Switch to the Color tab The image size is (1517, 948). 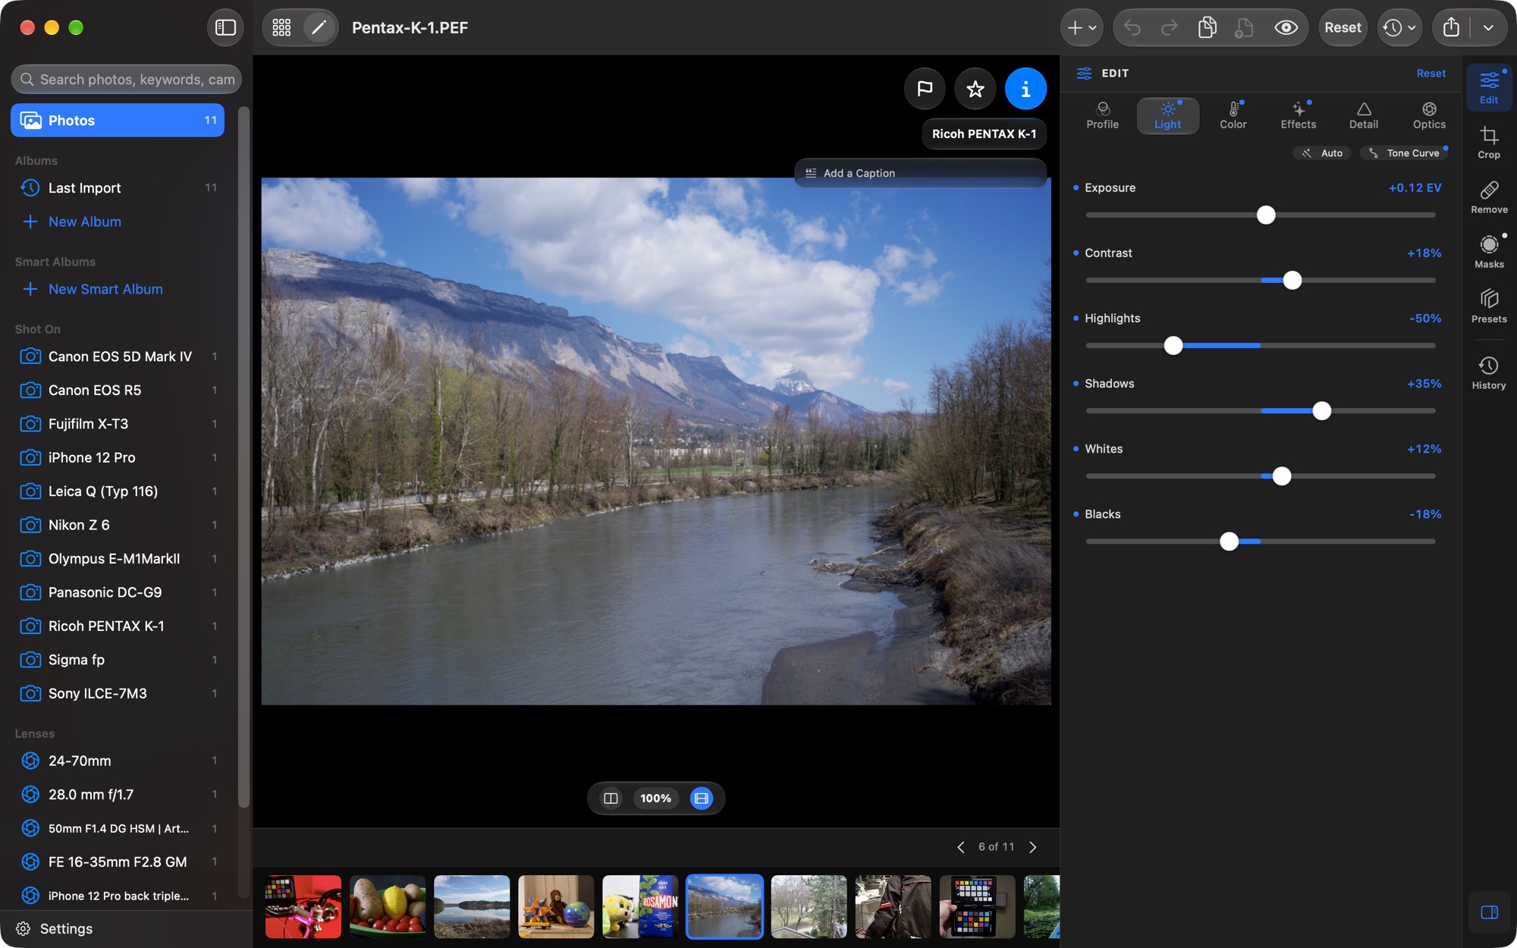coord(1233,115)
